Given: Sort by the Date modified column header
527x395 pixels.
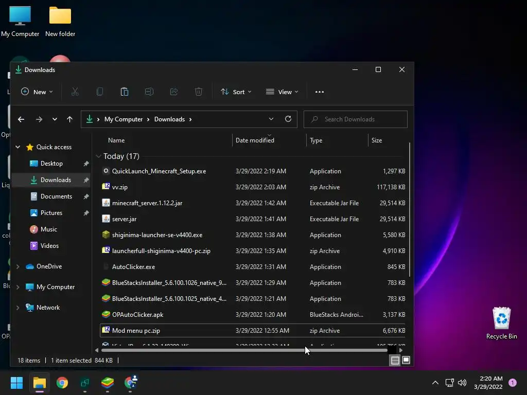Looking at the screenshot, I should 255,140.
